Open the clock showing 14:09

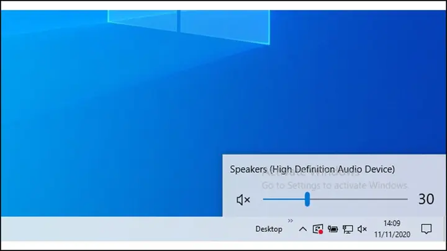pos(392,223)
